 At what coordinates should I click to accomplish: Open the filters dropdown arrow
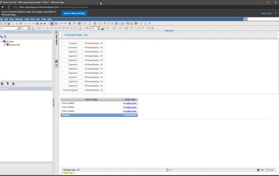point(76,24)
